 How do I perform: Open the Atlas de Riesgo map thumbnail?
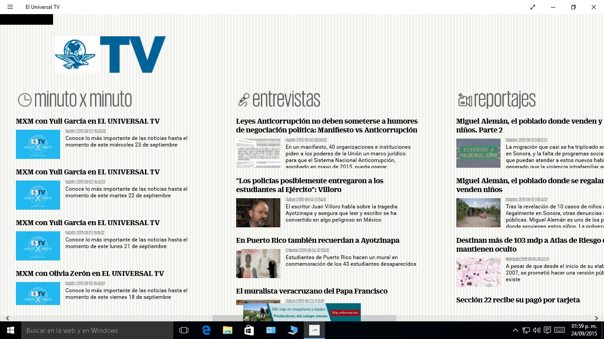[x=478, y=272]
